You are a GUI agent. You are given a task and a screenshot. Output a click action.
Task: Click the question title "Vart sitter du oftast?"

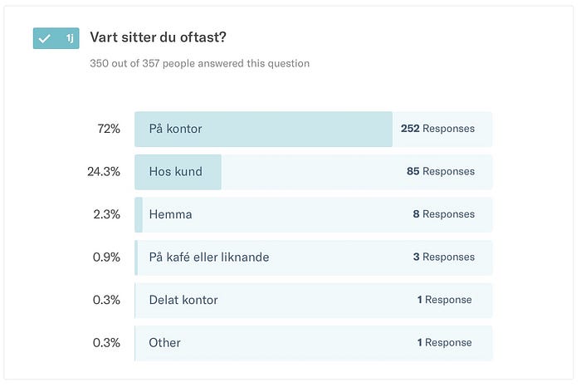[x=159, y=38]
